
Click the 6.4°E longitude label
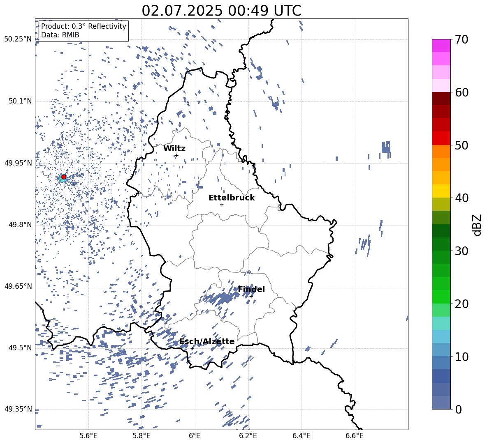[x=301, y=436]
